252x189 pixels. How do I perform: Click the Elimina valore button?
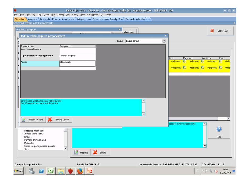(59, 120)
